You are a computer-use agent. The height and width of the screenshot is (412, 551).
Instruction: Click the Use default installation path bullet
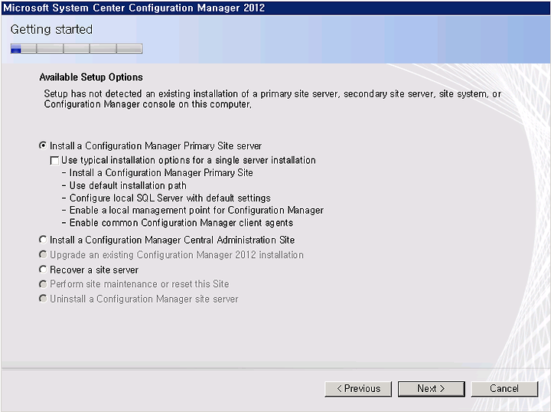124,185
